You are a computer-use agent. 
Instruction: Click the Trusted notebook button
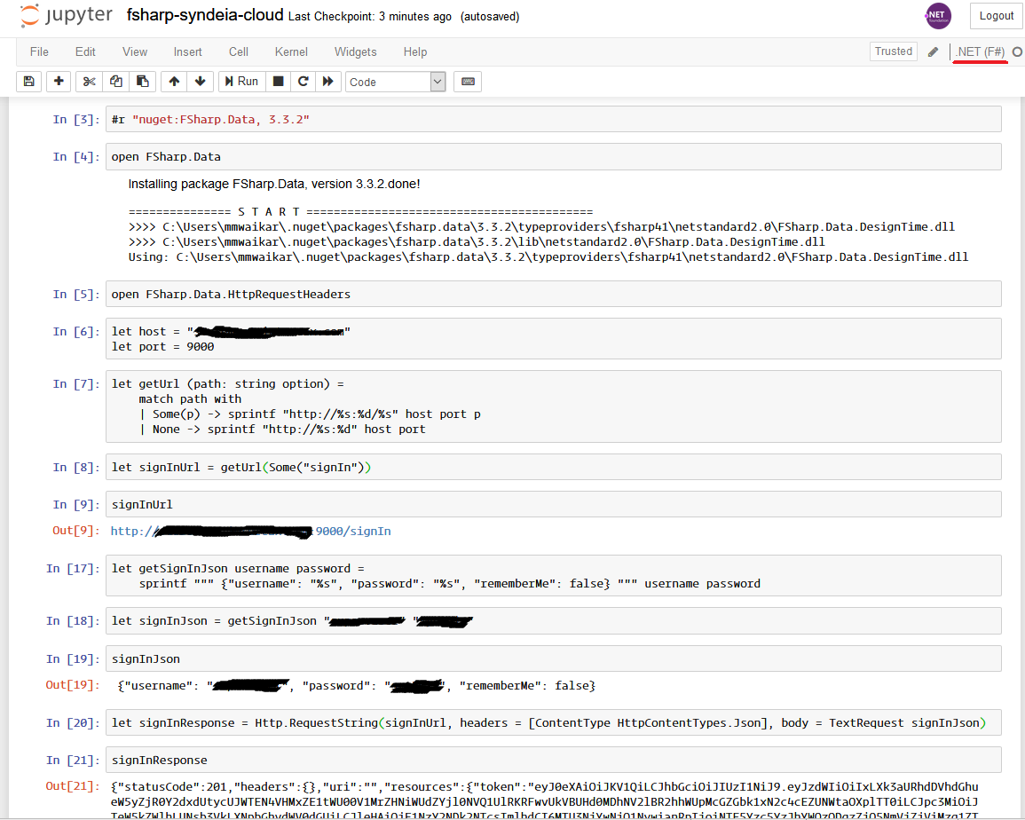[893, 51]
